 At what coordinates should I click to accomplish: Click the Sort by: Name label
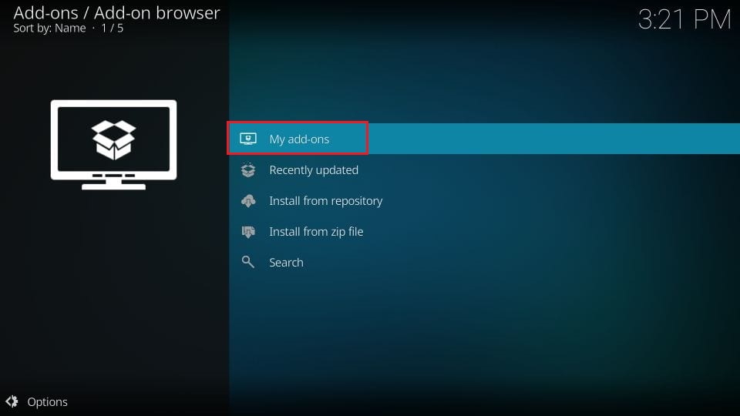pyautogui.click(x=49, y=29)
